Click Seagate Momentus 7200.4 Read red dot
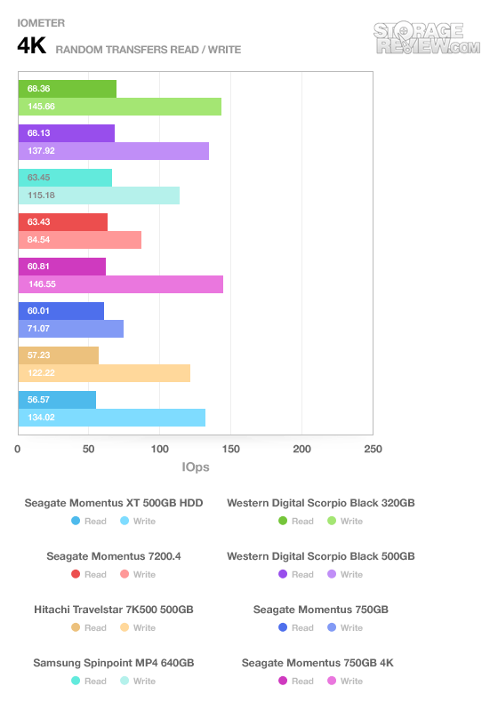498x702 pixels. point(76,574)
